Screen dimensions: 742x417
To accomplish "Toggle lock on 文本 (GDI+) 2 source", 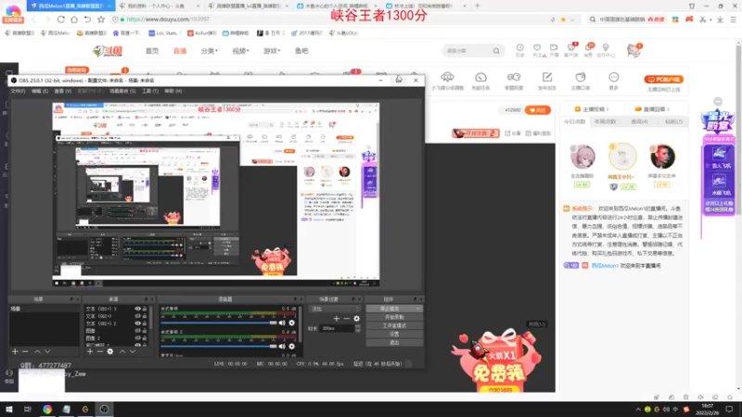I will coord(145,323).
